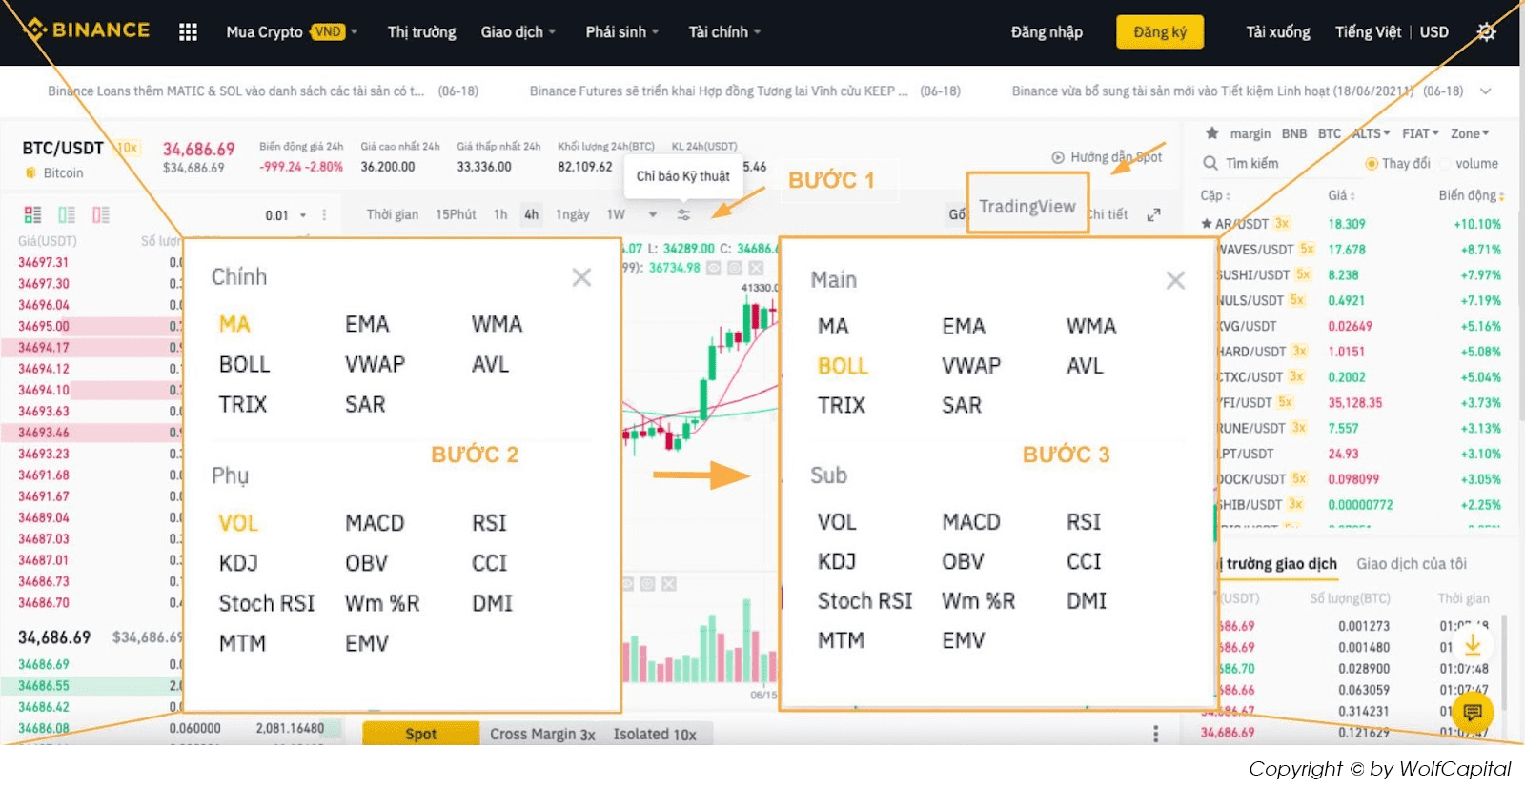Open Thị trường in top navigation
Screen dimensions: 1525x788
click(421, 32)
